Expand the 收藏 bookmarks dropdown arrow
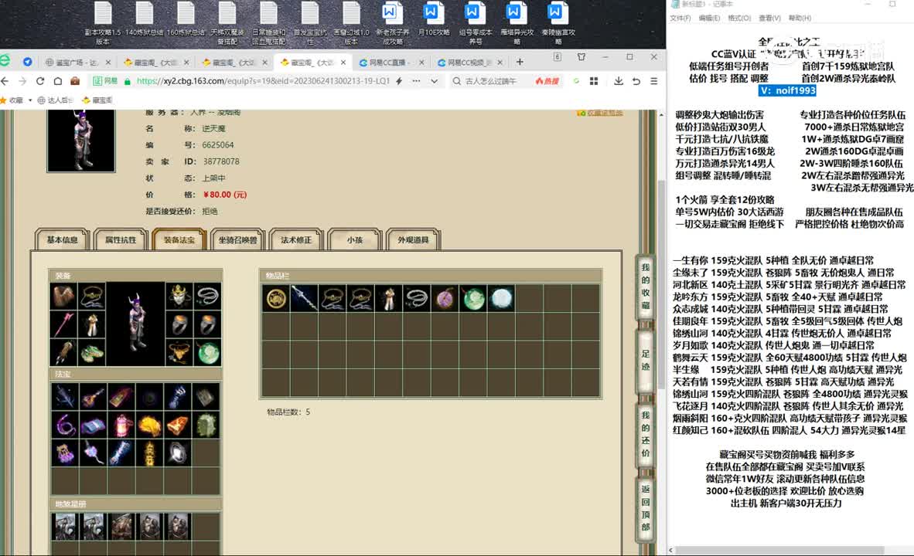This screenshot has width=914, height=556. point(30,100)
